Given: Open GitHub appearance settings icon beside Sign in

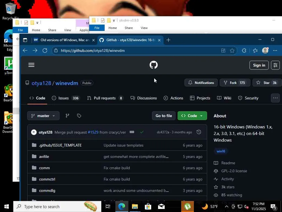Looking at the screenshot, I should click(x=275, y=65).
